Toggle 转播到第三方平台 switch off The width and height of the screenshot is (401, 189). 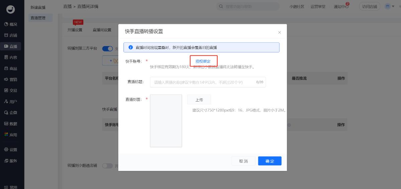(x=107, y=48)
